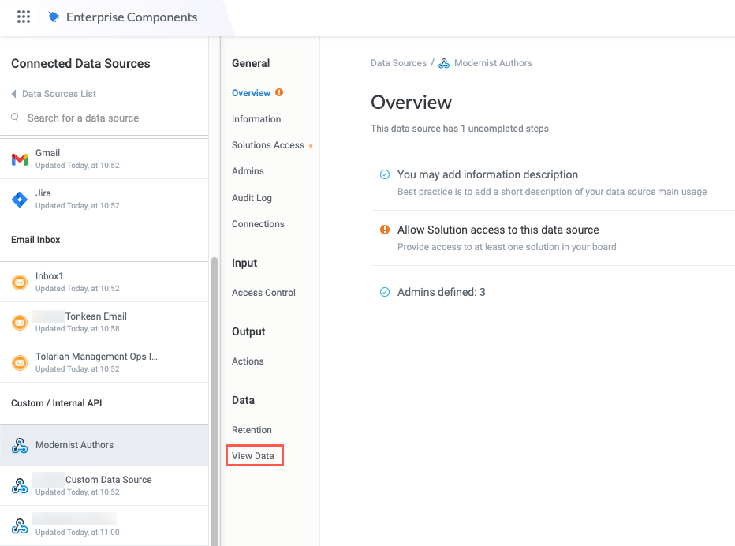Open the Solutions Access section
This screenshot has height=546, width=735.
pyautogui.click(x=267, y=144)
